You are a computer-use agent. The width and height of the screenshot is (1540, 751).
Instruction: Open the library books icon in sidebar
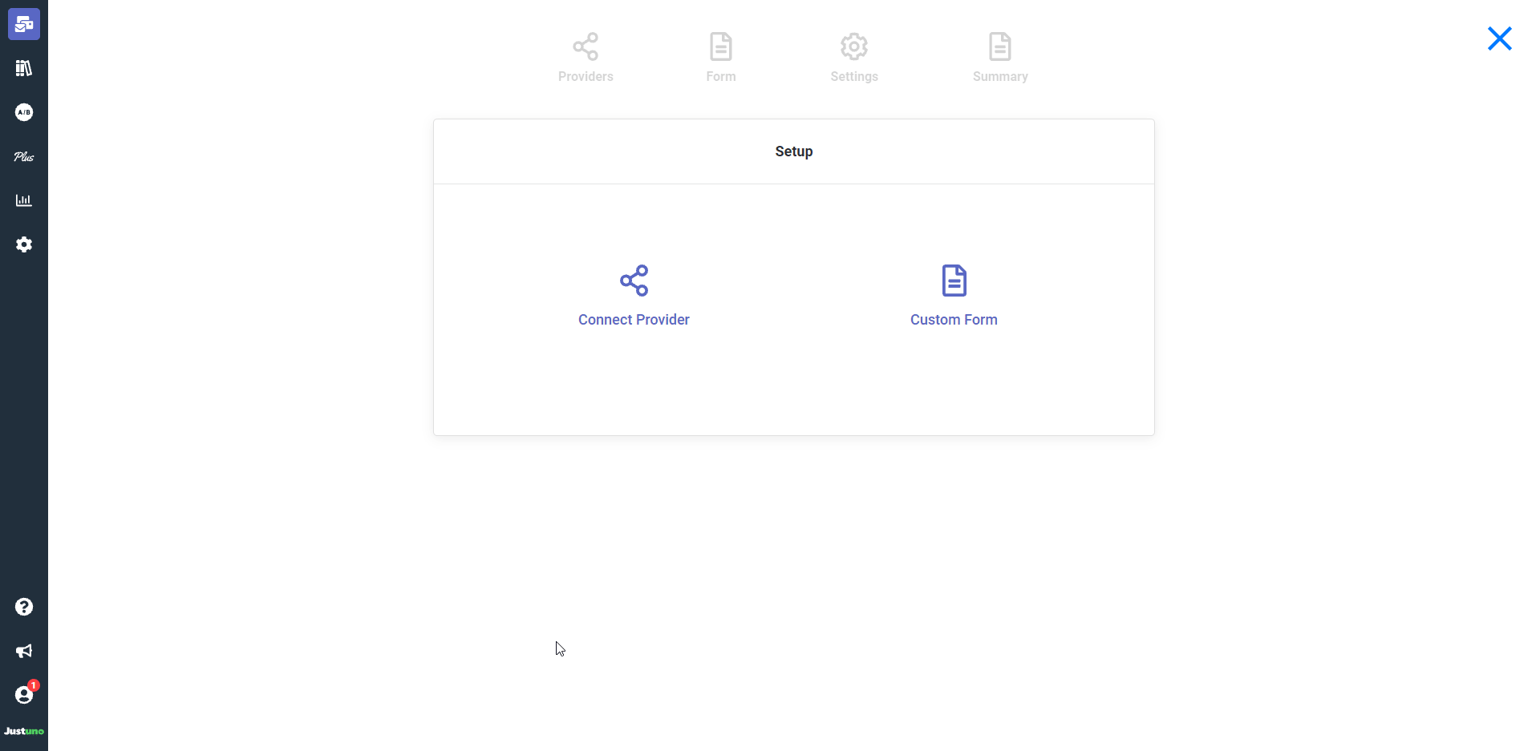click(x=24, y=68)
